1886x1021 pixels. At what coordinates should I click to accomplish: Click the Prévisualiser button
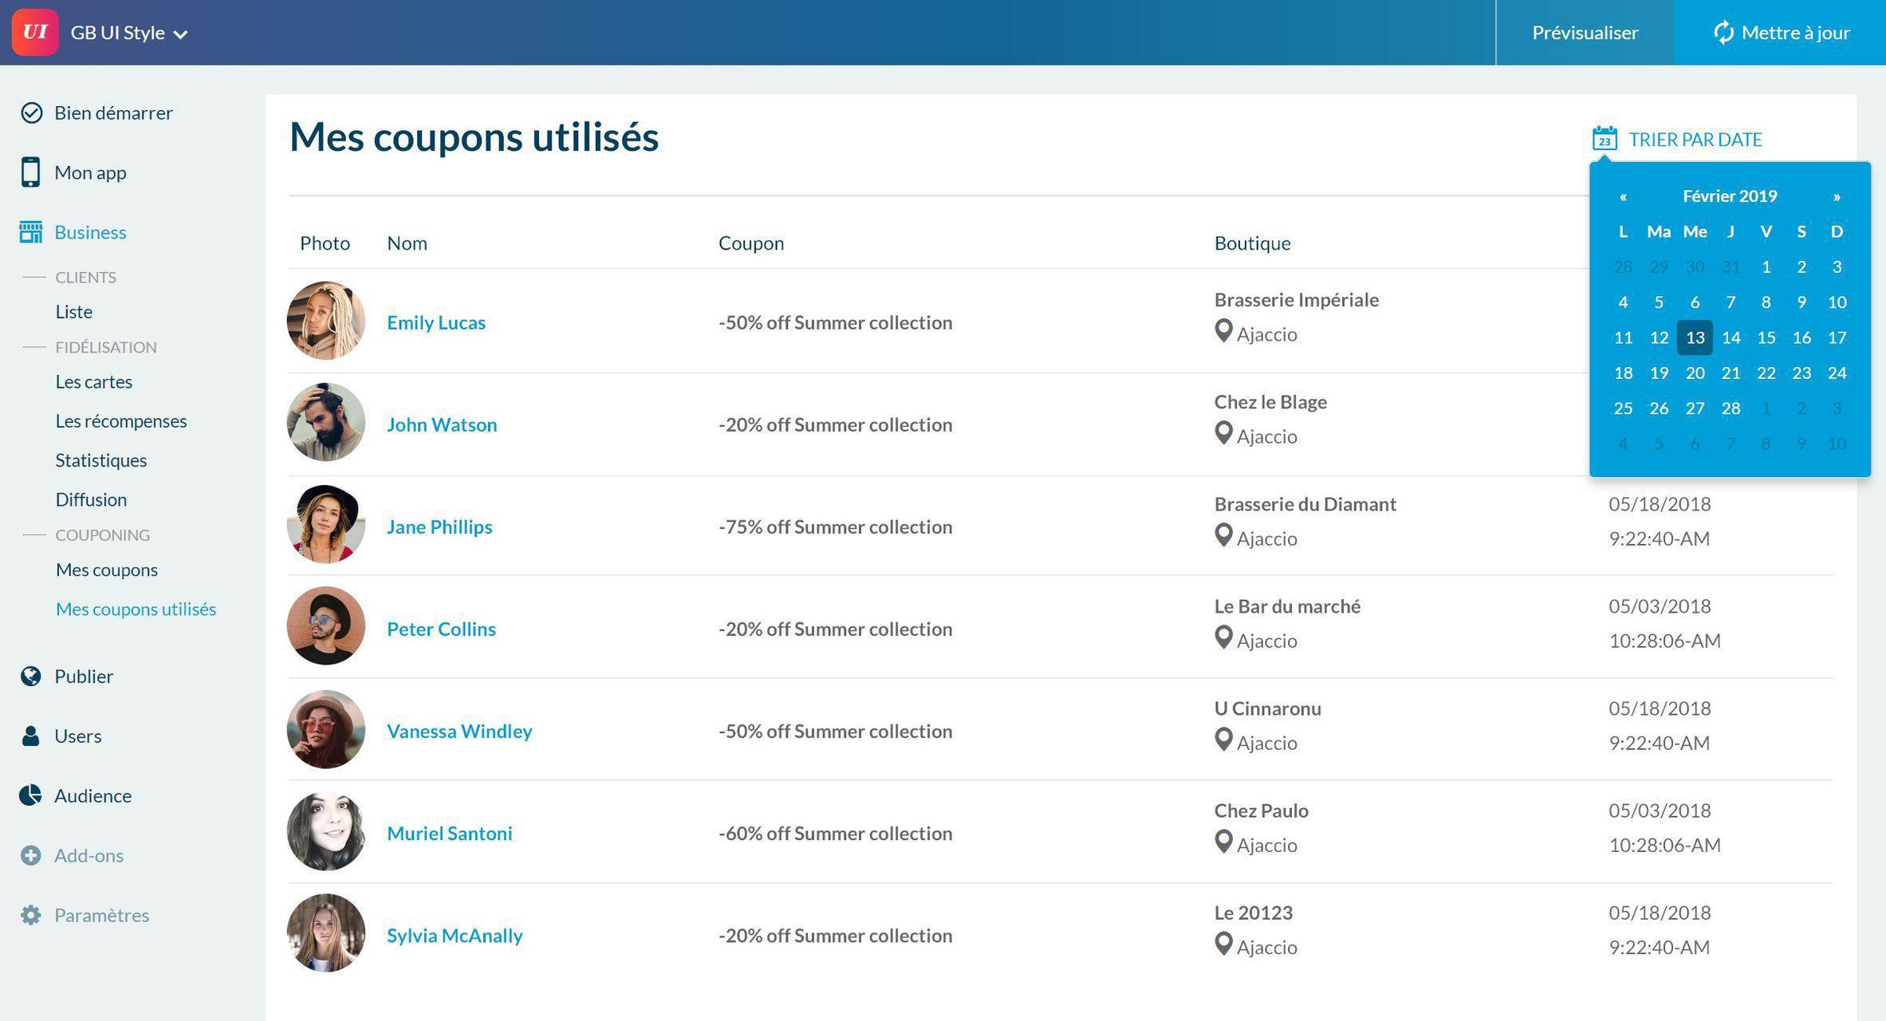(x=1585, y=33)
